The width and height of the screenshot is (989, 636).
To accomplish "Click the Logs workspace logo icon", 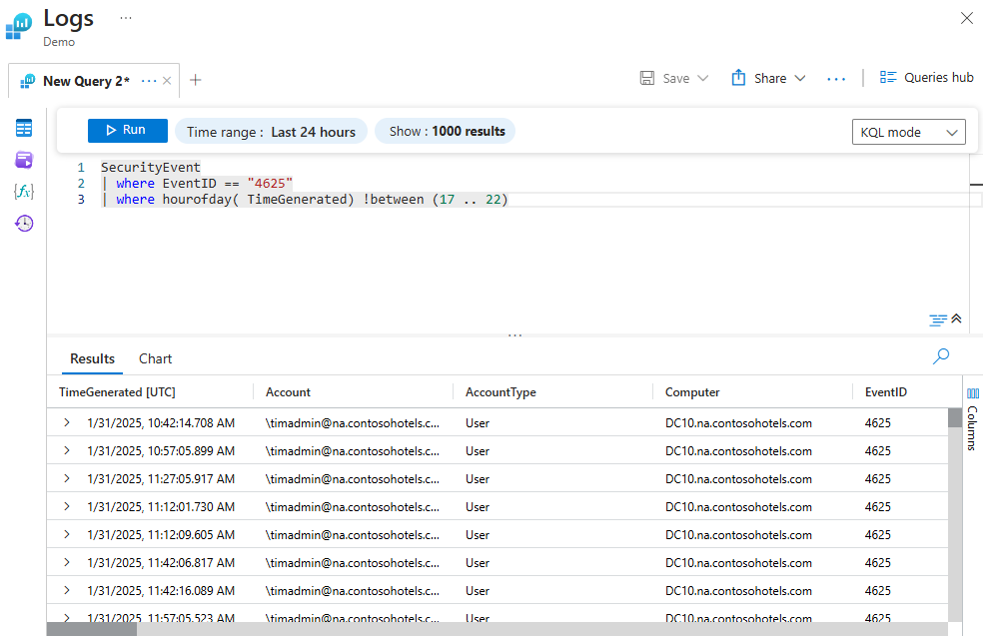I will (19, 27).
